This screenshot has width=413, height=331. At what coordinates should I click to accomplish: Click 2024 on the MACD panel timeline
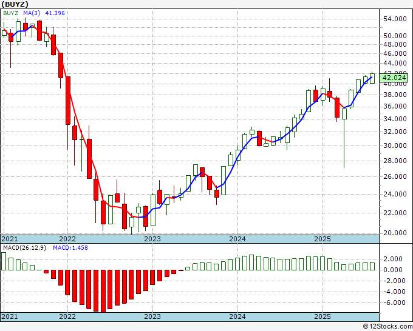237,316
